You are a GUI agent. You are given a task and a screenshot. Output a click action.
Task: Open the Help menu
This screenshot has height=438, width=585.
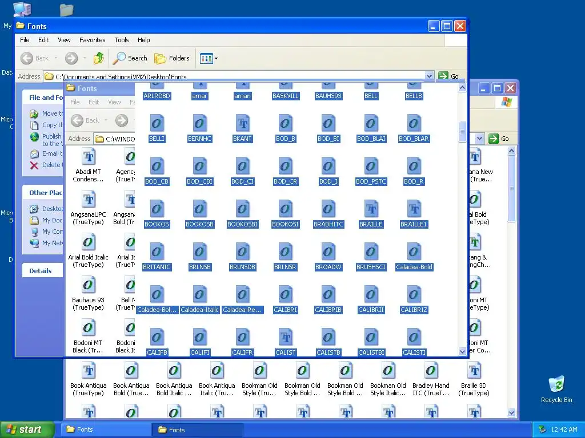click(x=143, y=40)
